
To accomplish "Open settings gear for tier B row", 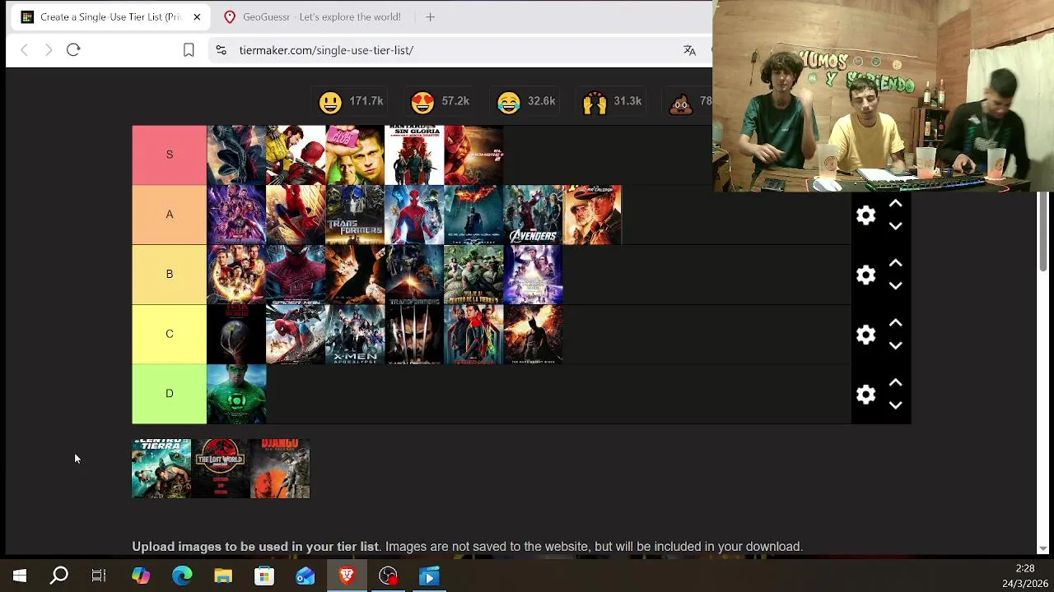I will pyautogui.click(x=865, y=275).
